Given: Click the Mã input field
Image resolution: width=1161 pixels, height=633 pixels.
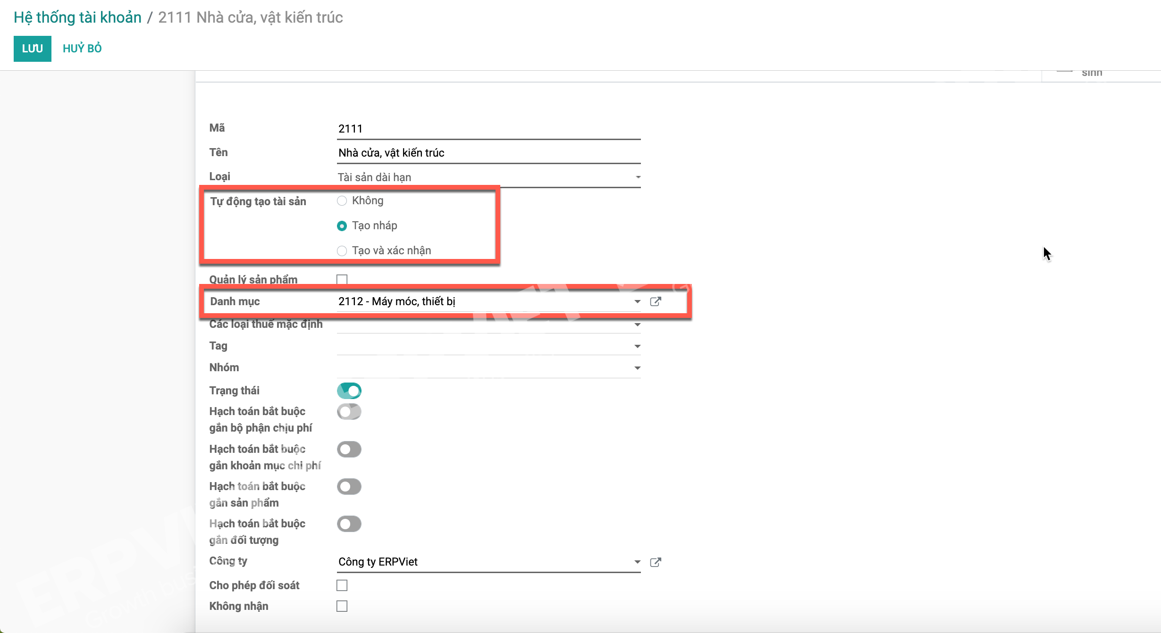Looking at the screenshot, I should 488,129.
